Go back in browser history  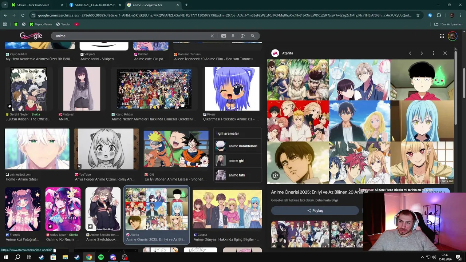pos(5,15)
